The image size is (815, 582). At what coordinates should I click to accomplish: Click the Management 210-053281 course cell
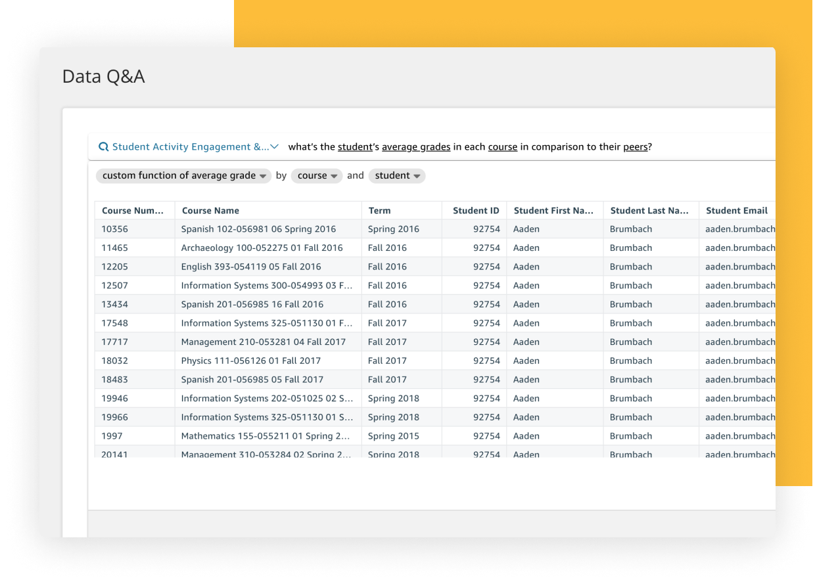coord(263,342)
